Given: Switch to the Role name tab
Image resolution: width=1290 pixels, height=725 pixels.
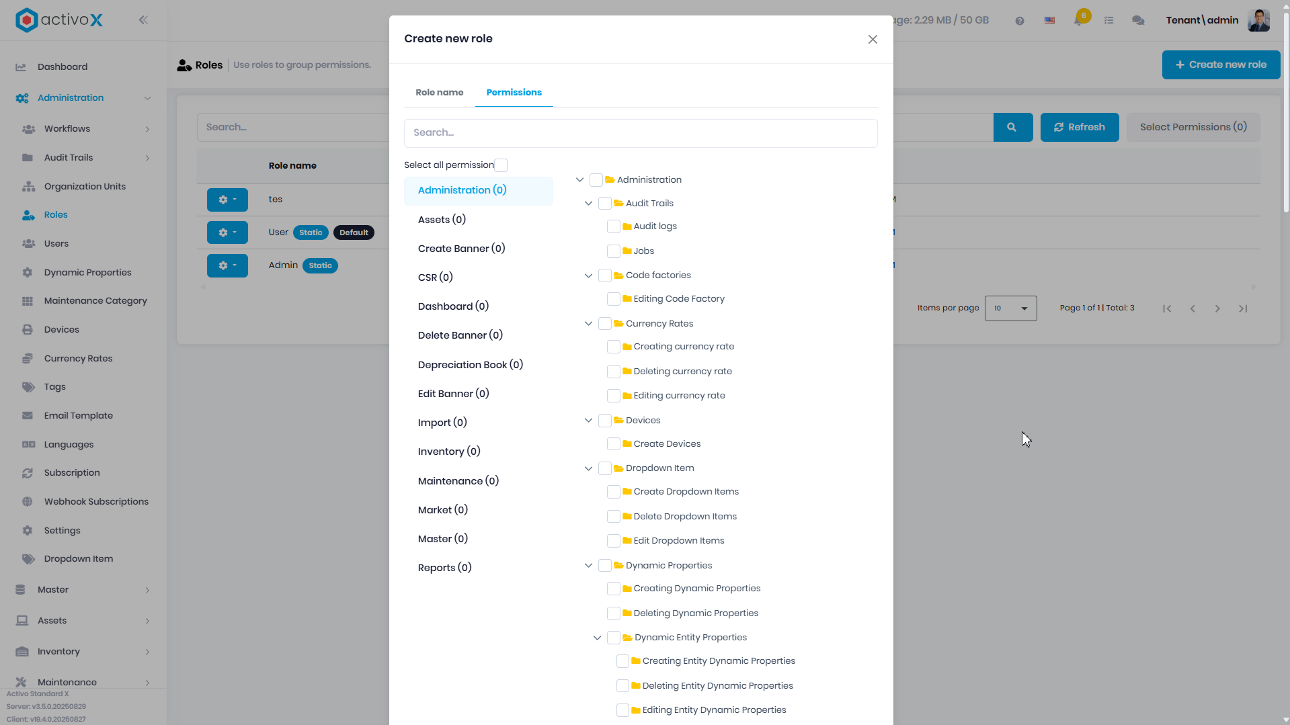Looking at the screenshot, I should (440, 93).
